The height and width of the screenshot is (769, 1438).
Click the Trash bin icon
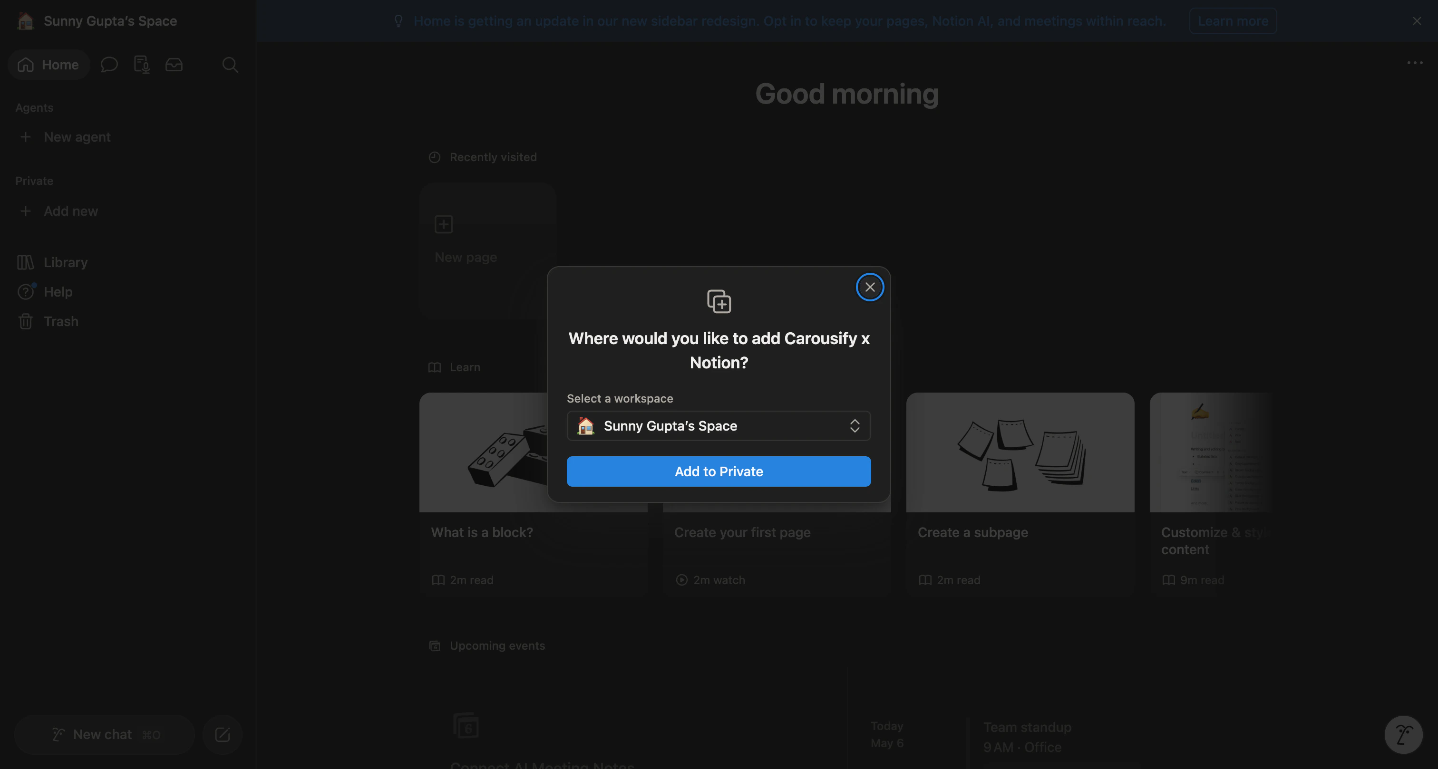[25, 321]
